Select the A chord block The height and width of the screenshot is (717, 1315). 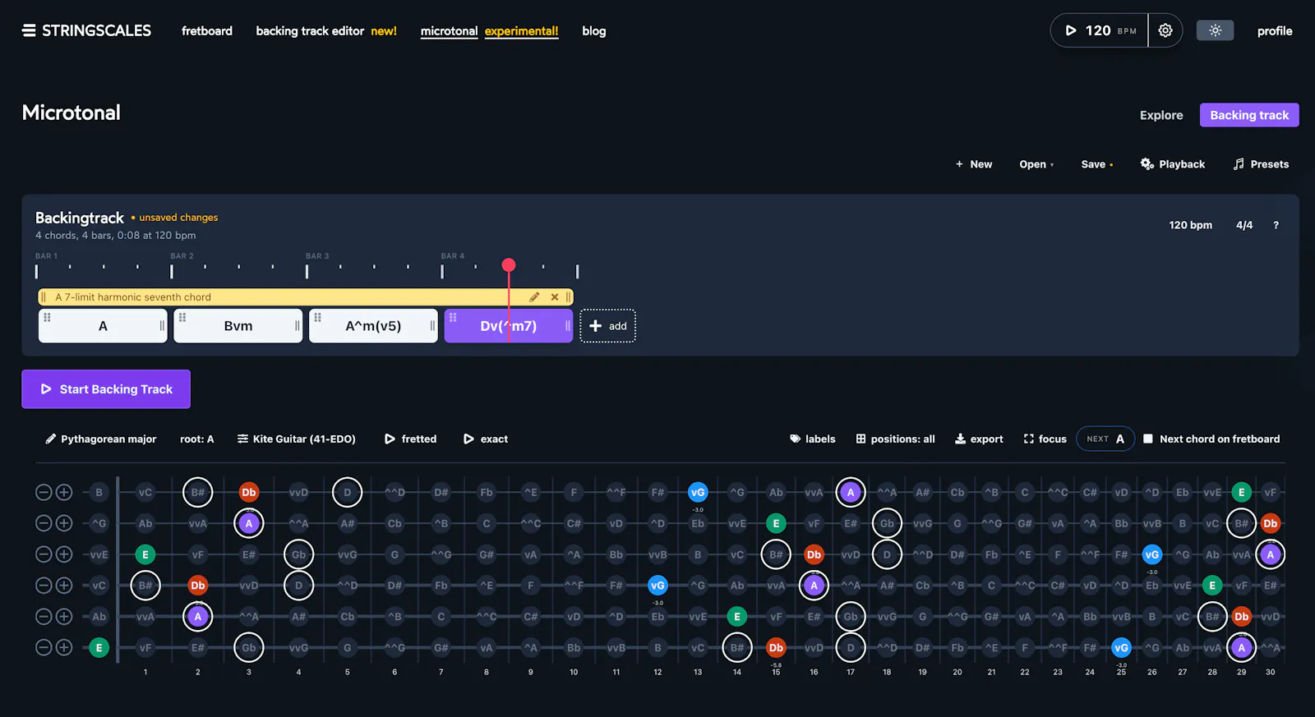point(103,326)
